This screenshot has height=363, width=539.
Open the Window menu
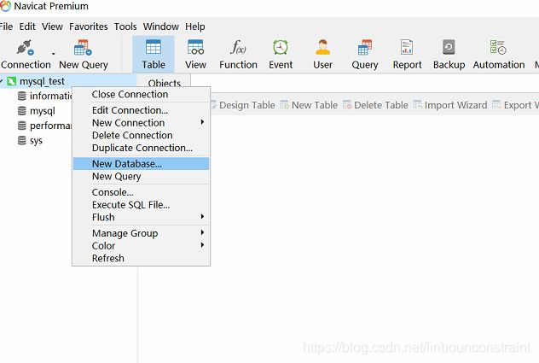(x=161, y=26)
